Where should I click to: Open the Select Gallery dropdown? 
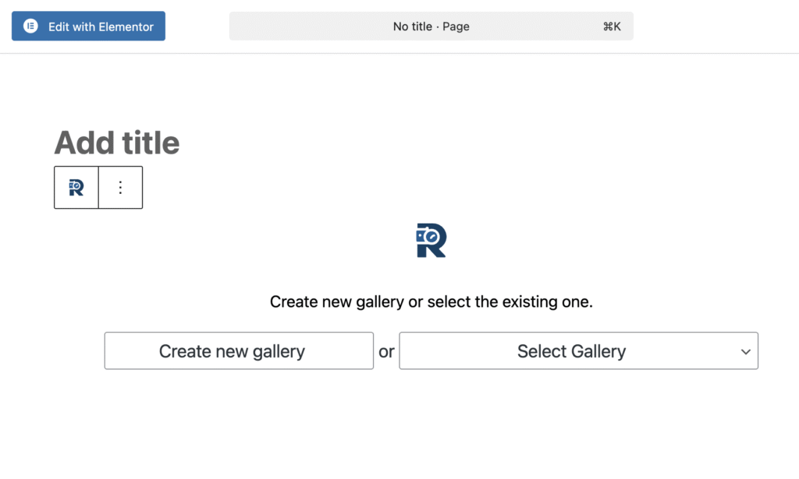(578, 351)
